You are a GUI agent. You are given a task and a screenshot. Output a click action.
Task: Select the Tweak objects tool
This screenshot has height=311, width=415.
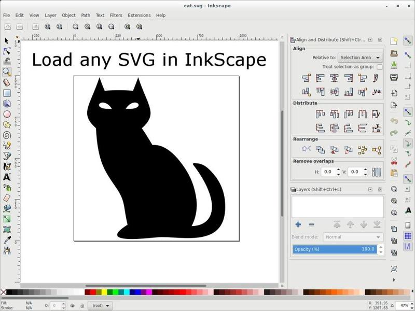click(7, 61)
